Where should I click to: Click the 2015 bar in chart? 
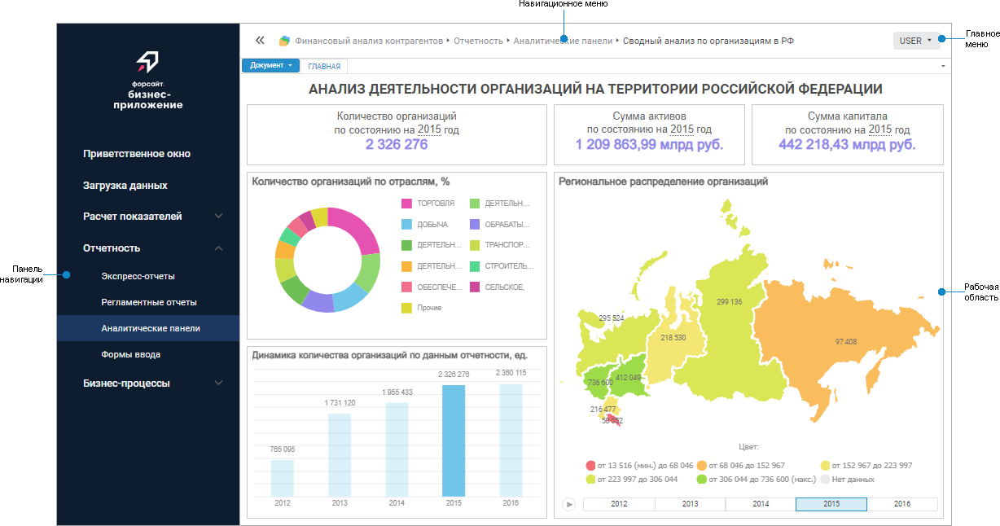pyautogui.click(x=454, y=441)
